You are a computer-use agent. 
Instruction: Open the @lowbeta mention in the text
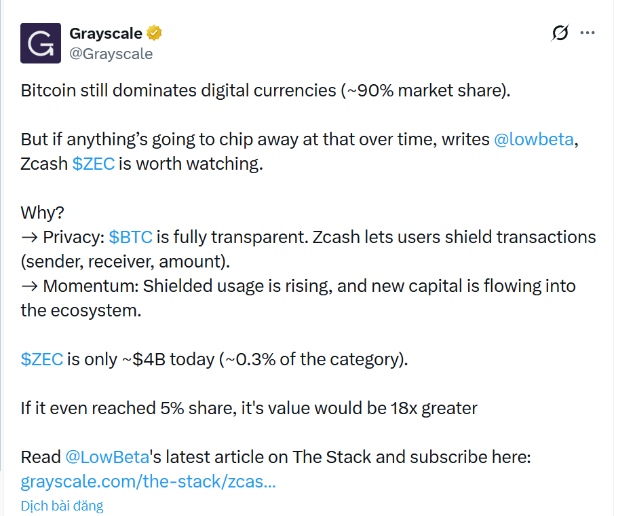(x=533, y=139)
